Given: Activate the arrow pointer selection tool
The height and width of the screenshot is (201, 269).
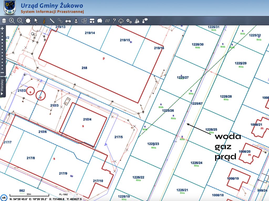Looking at the screenshot, I should pyautogui.click(x=36, y=21).
